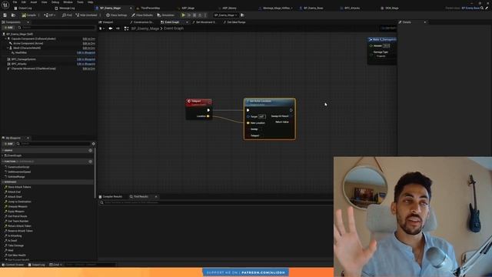
Task: Open the Edit menu
Action: click(x=24, y=2)
